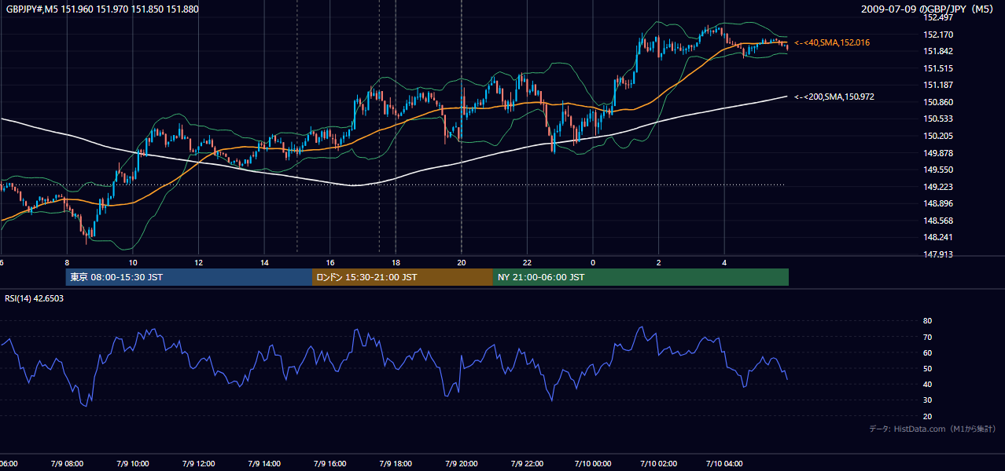Click the 7/10 00:00 time label
Screen dimensions: 1005x471
point(592,464)
